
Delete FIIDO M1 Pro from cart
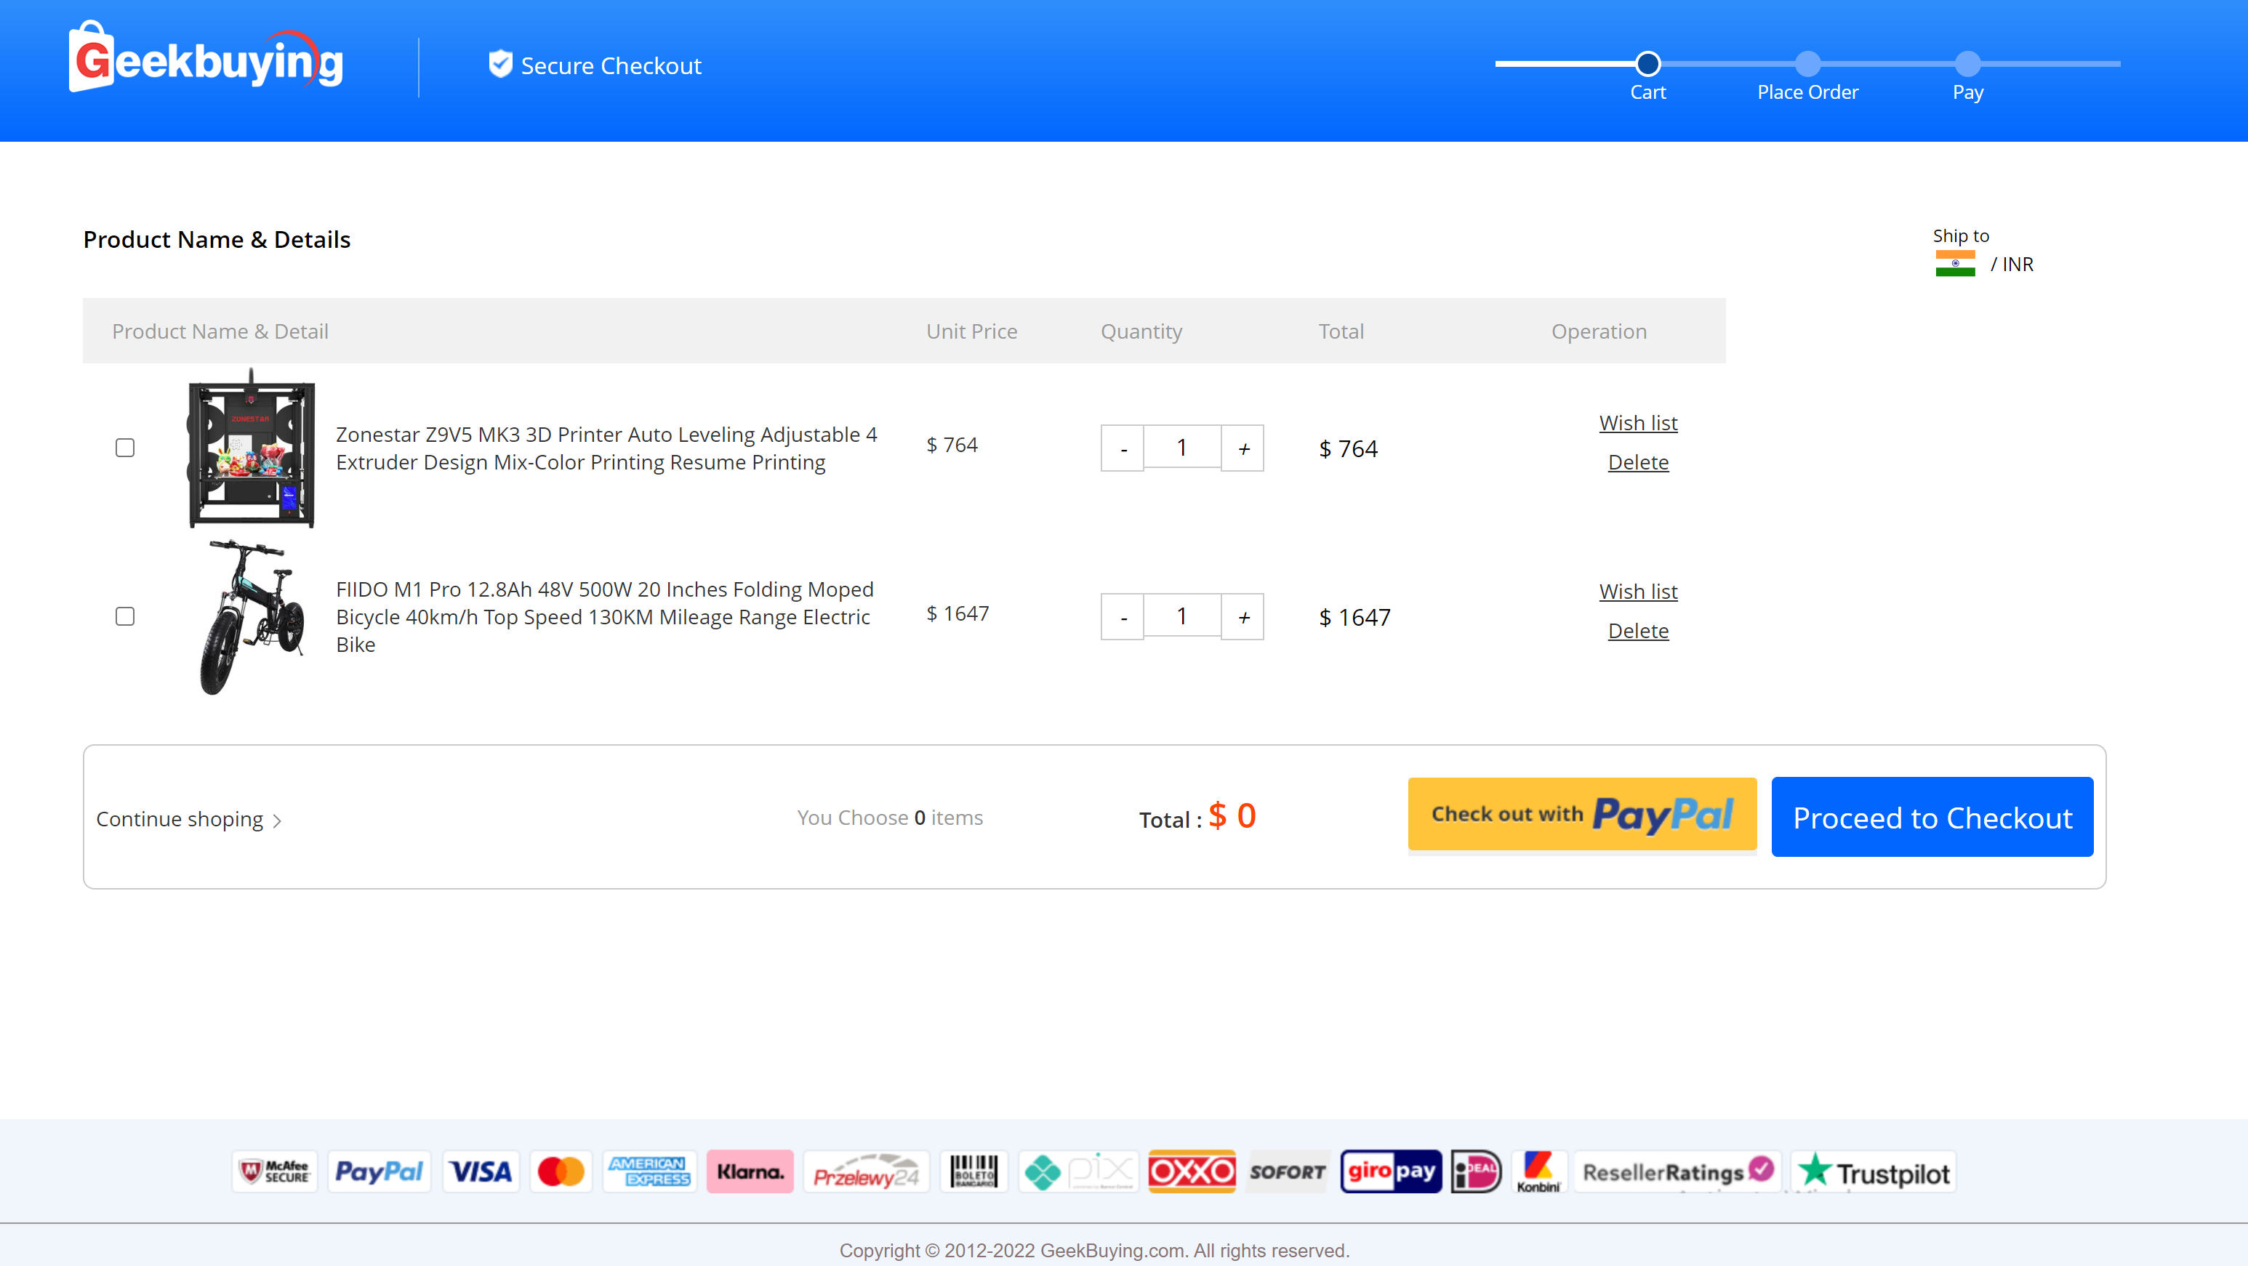pos(1638,630)
